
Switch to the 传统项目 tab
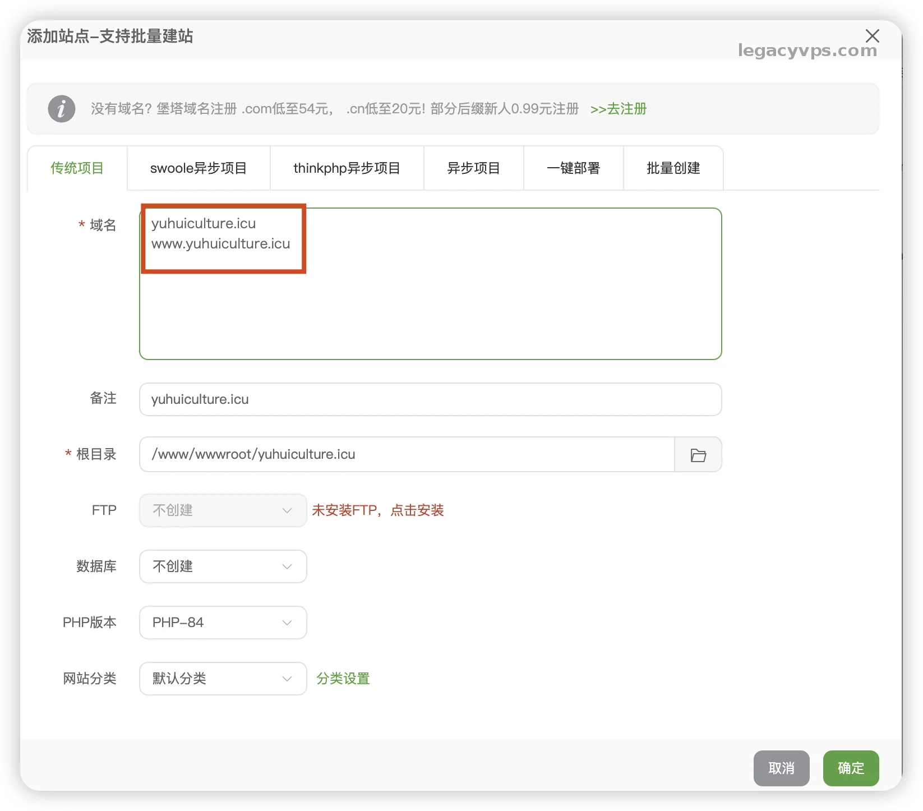77,168
